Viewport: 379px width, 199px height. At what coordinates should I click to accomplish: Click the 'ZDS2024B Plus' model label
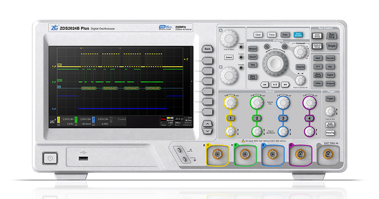[x=74, y=28]
